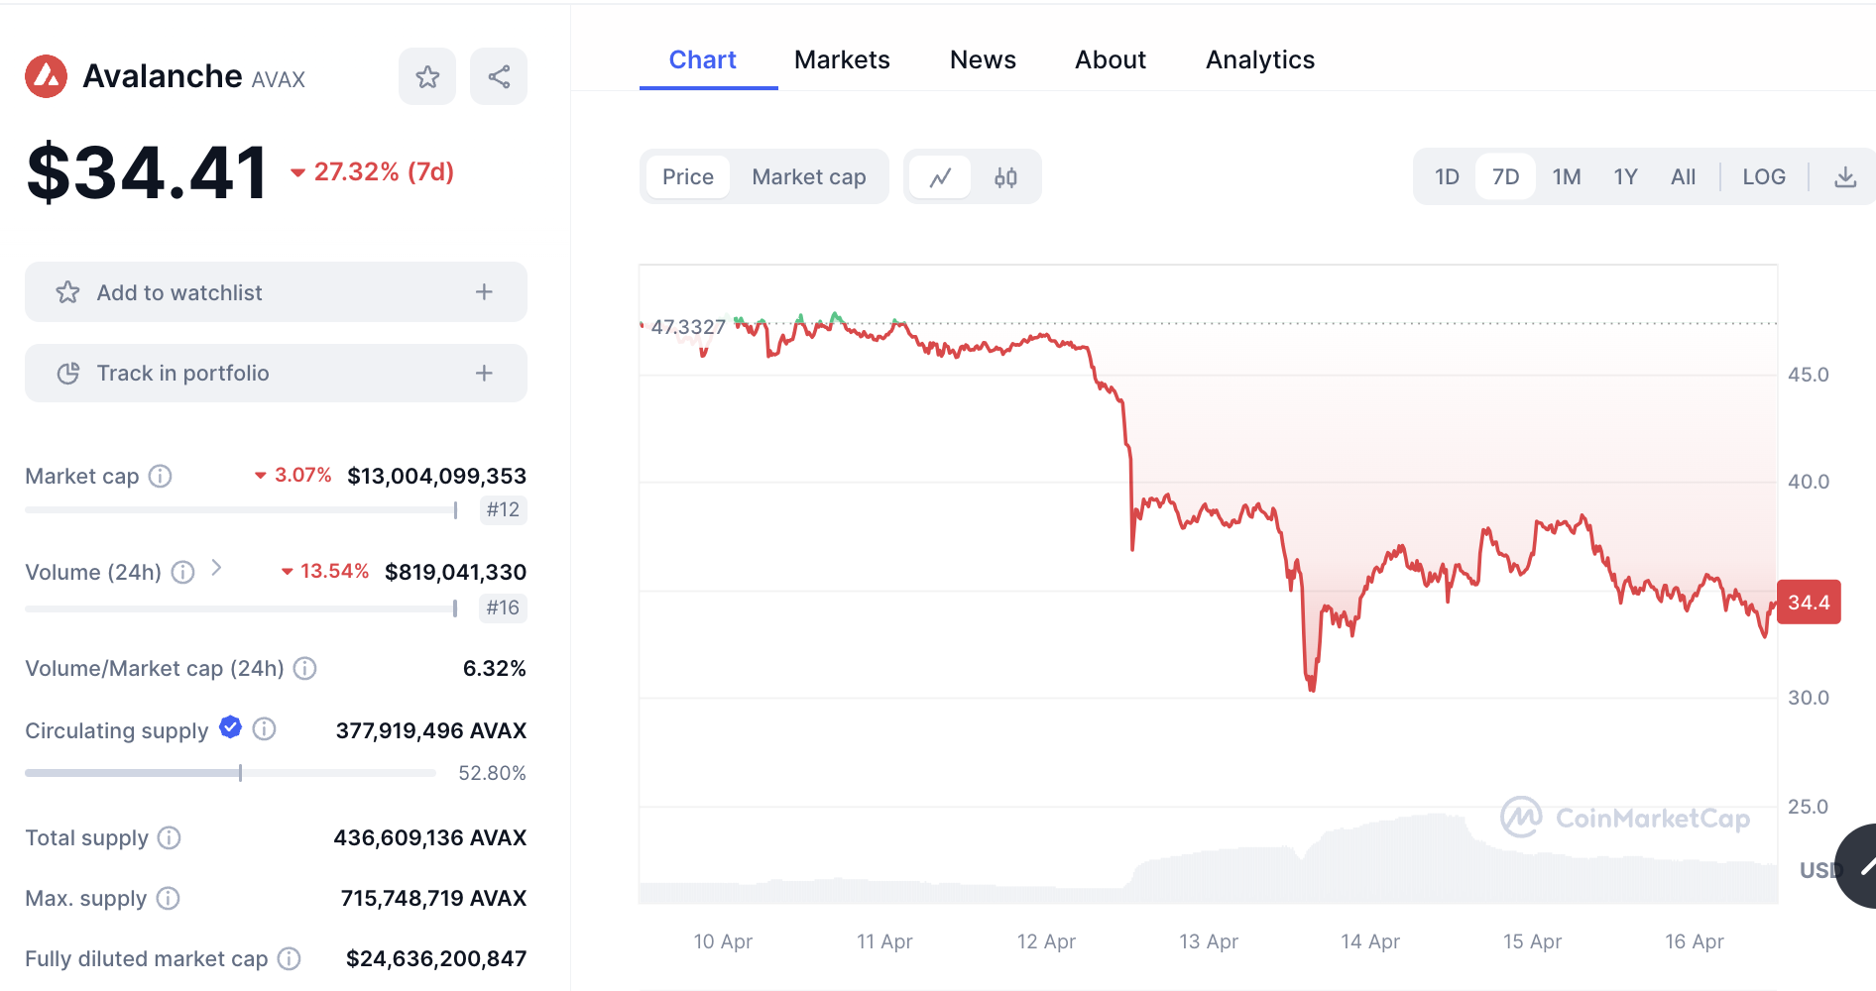1876x991 pixels.
Task: Click Market cap info icon
Action: (161, 477)
